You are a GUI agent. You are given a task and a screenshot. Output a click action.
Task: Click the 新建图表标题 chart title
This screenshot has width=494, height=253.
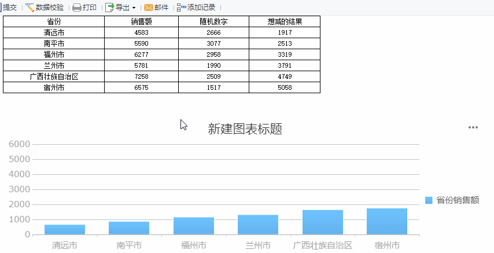coord(245,129)
